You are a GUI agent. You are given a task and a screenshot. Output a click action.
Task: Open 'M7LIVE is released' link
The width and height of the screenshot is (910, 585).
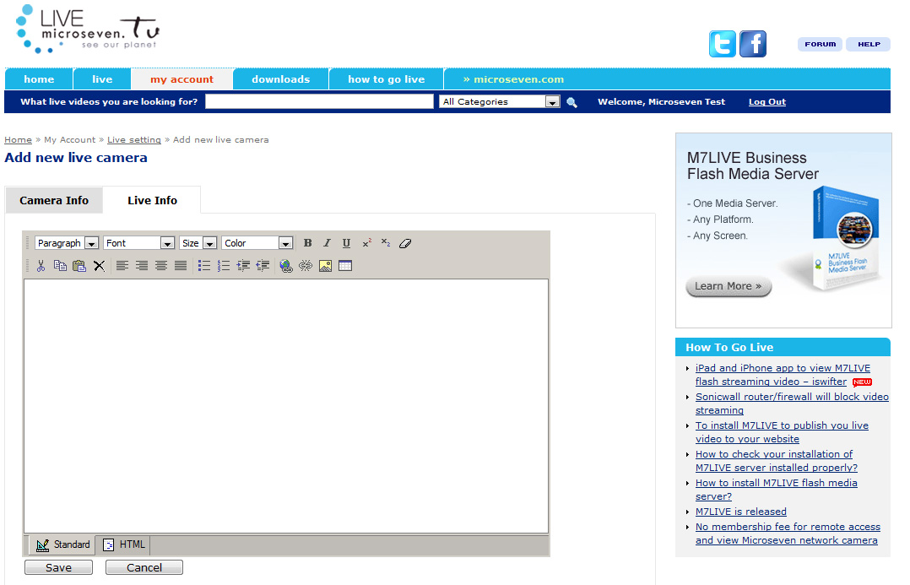point(741,512)
